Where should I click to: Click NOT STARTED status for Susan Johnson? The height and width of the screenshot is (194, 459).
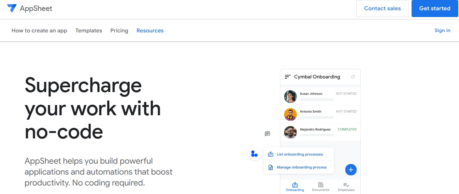pyautogui.click(x=346, y=93)
